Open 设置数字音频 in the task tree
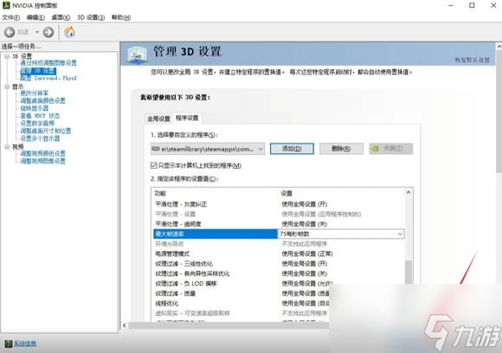The width and height of the screenshot is (502, 353). 37,123
